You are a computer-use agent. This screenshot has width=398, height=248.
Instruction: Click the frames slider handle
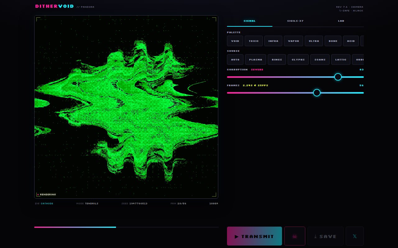click(317, 93)
